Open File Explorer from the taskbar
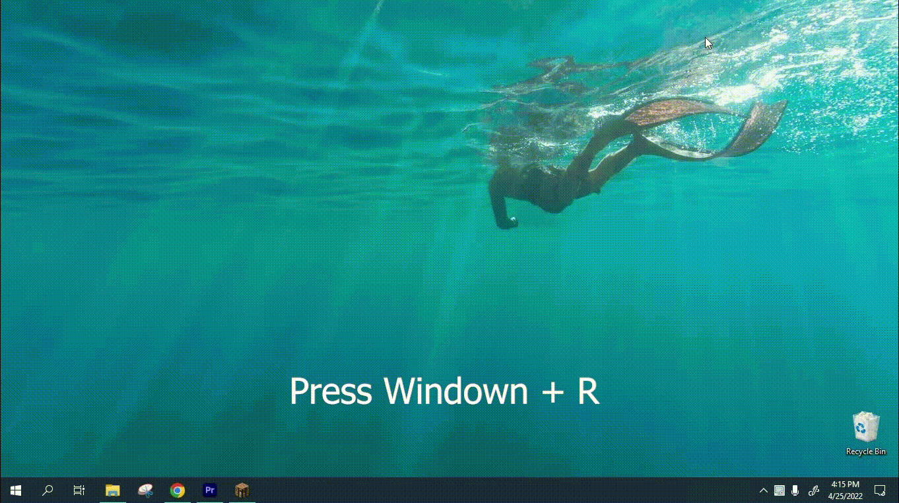This screenshot has width=899, height=503. pyautogui.click(x=113, y=490)
